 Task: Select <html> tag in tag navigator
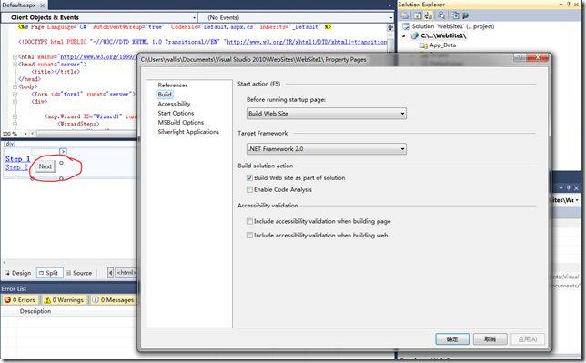126,273
